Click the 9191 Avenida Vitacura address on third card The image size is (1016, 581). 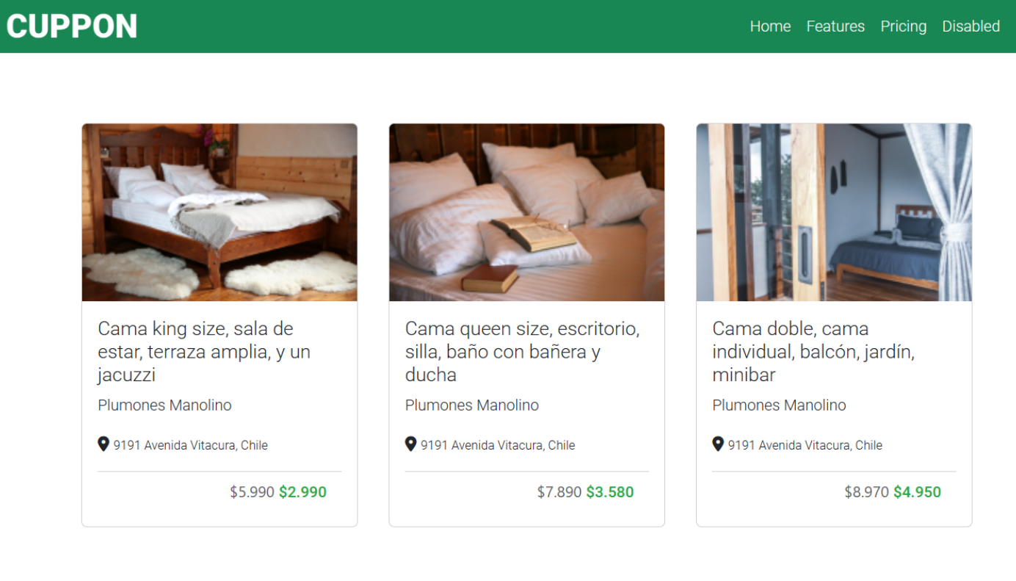click(805, 445)
